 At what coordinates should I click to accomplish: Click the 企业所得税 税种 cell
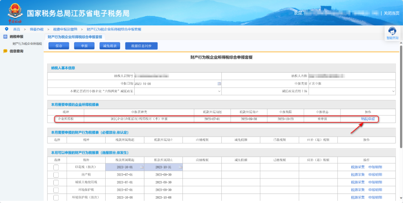coord(66,119)
